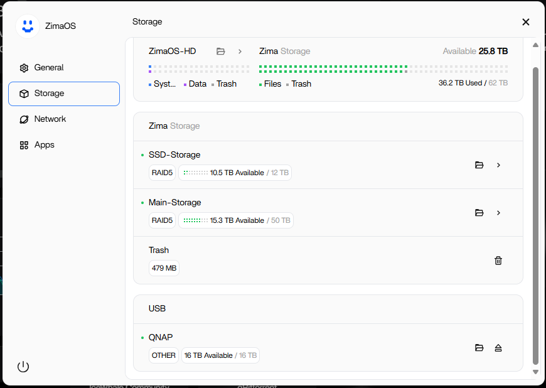Screen dimensions: 546x388
Task: Click the Main-Storage RAID5 badge
Action: coord(163,220)
